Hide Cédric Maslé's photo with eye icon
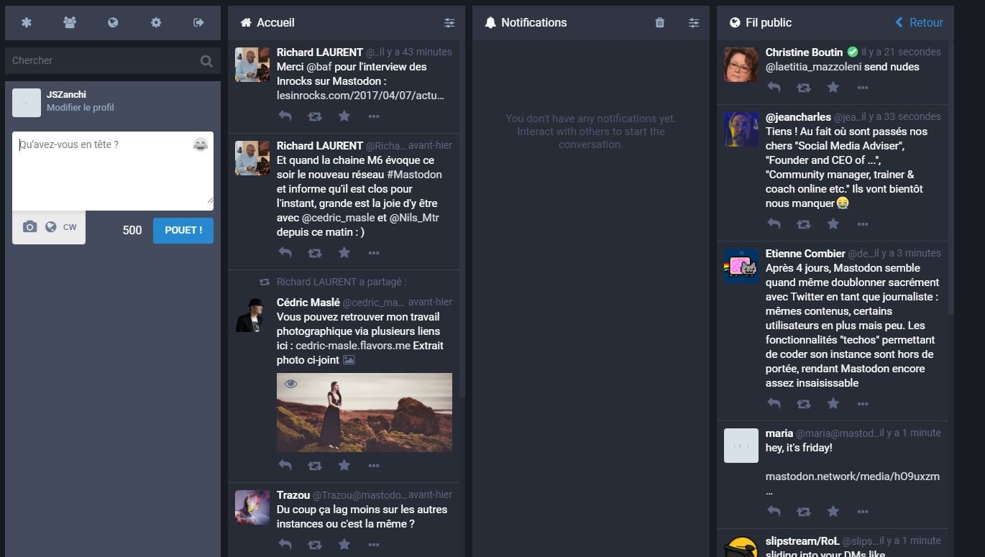 point(290,384)
